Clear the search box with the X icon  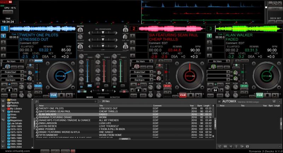[96, 101]
